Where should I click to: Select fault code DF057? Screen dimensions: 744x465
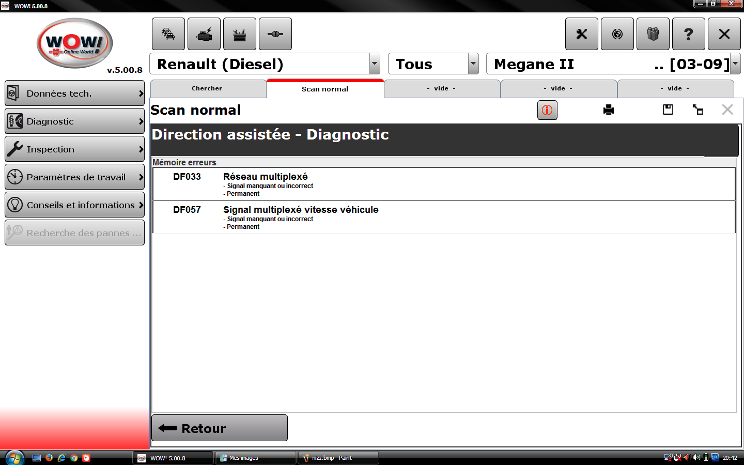point(187,210)
